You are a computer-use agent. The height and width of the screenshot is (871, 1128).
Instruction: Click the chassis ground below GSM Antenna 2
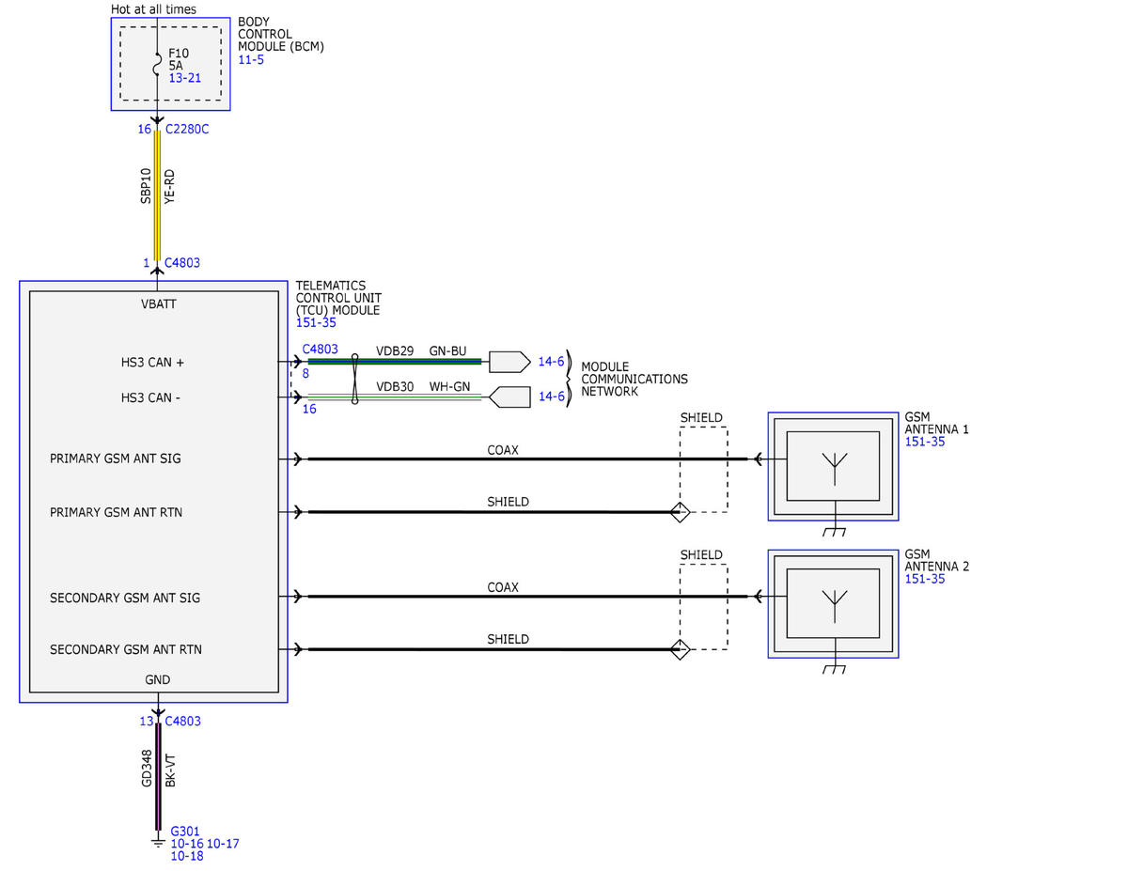click(x=833, y=670)
